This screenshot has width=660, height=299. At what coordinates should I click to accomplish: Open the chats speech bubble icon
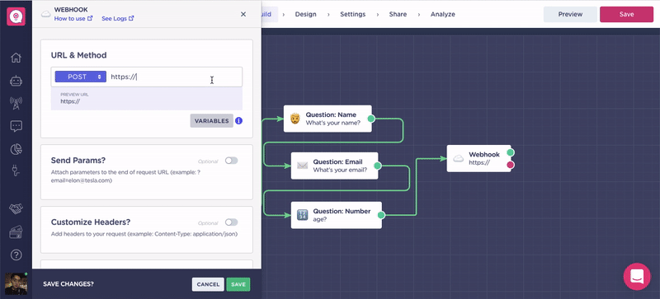16,126
